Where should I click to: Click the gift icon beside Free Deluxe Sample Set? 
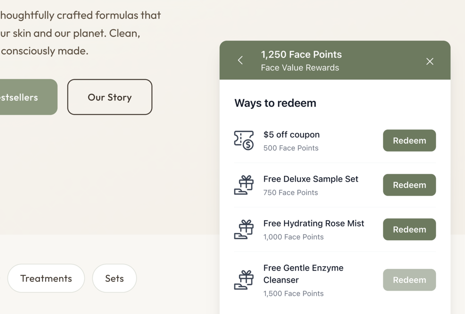click(x=244, y=185)
